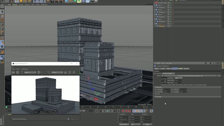Toggle the X axis lock
This screenshot has height=126, width=224.
(x=35, y=1)
